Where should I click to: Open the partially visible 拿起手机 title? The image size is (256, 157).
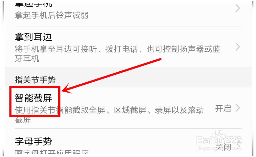[33, 5]
